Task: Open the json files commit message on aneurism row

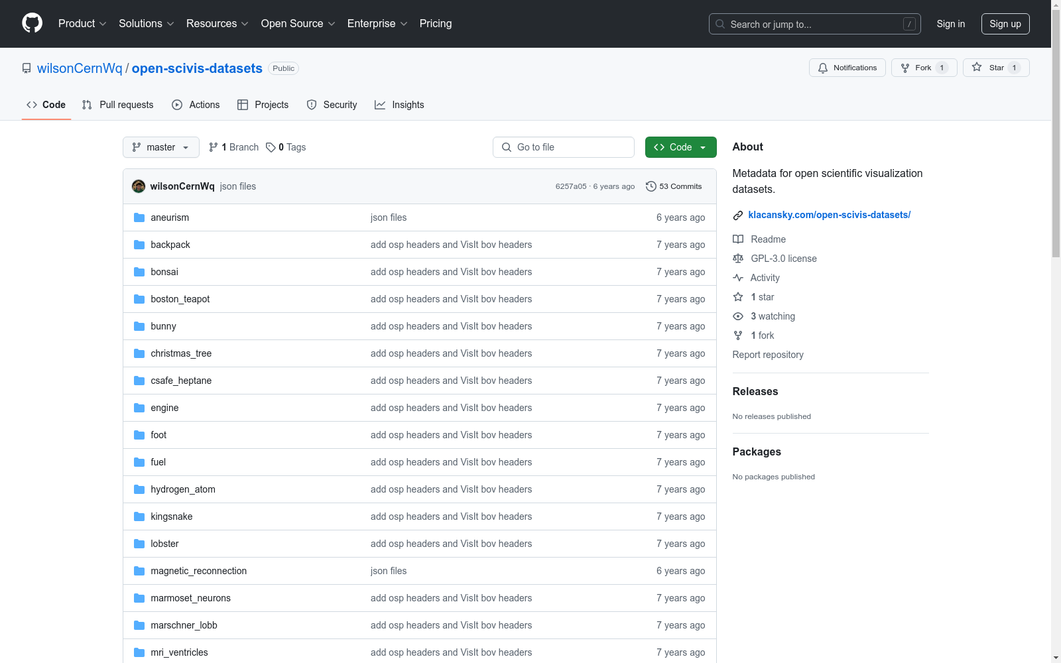Action: pyautogui.click(x=389, y=217)
